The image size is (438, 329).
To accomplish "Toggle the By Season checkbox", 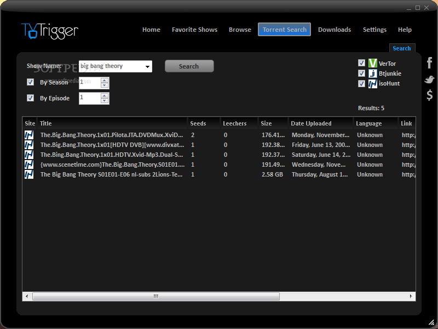I will (x=30, y=82).
